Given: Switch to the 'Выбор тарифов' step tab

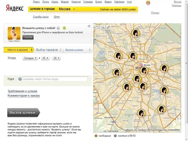Looking at the screenshot, I should click(x=49, y=50).
